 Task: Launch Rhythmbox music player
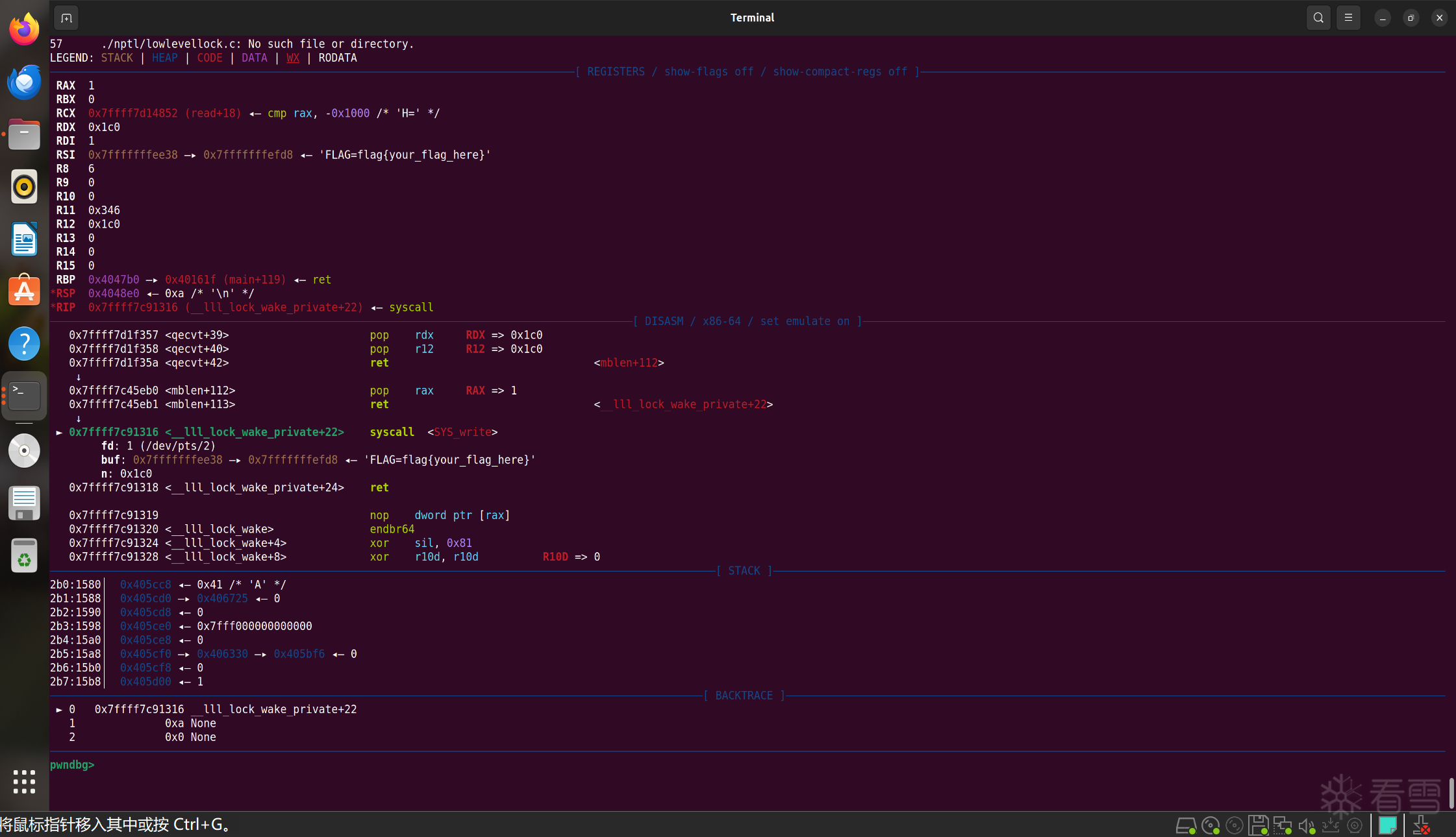point(24,187)
